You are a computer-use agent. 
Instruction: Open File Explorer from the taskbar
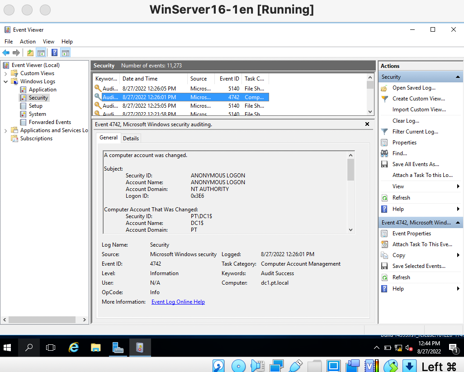(95, 348)
